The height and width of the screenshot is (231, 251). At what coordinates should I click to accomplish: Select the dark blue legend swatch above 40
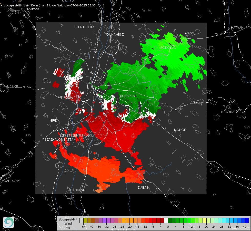tap(247, 220)
